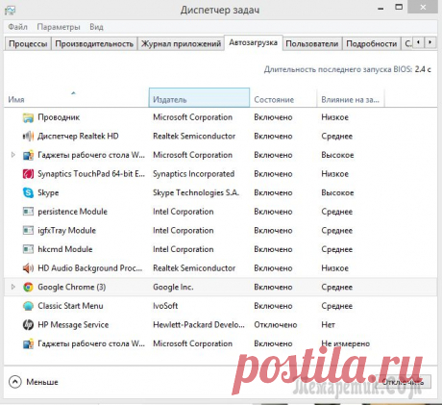Select the Проводник row name

[x=59, y=117]
